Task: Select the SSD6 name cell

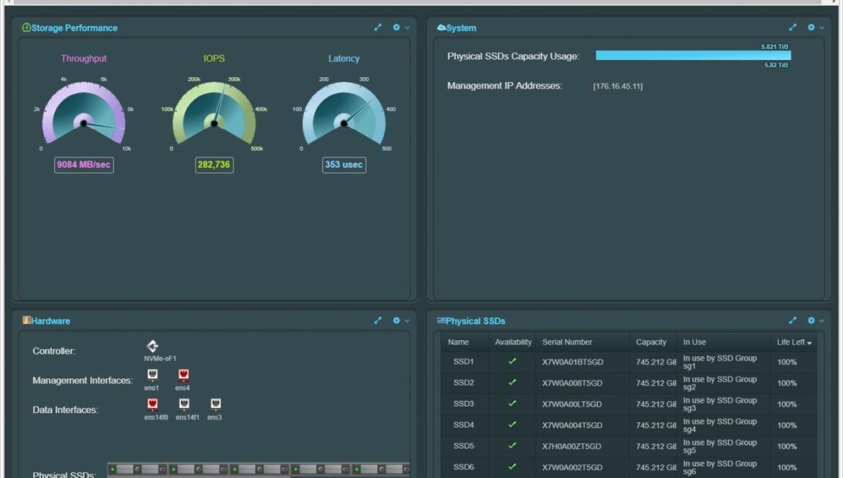Action: click(463, 466)
